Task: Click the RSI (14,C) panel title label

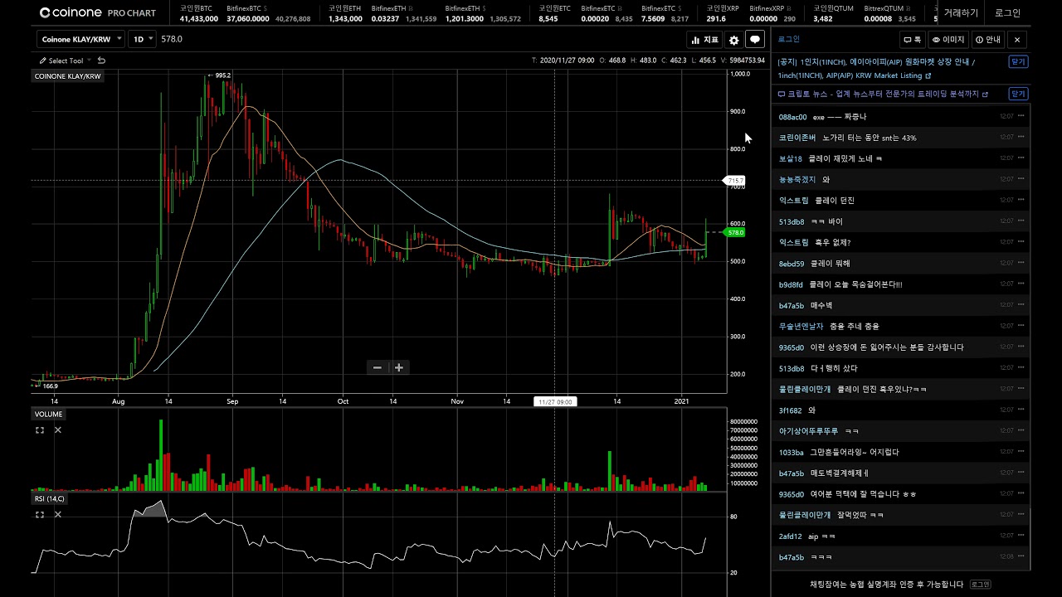Action: (49, 498)
